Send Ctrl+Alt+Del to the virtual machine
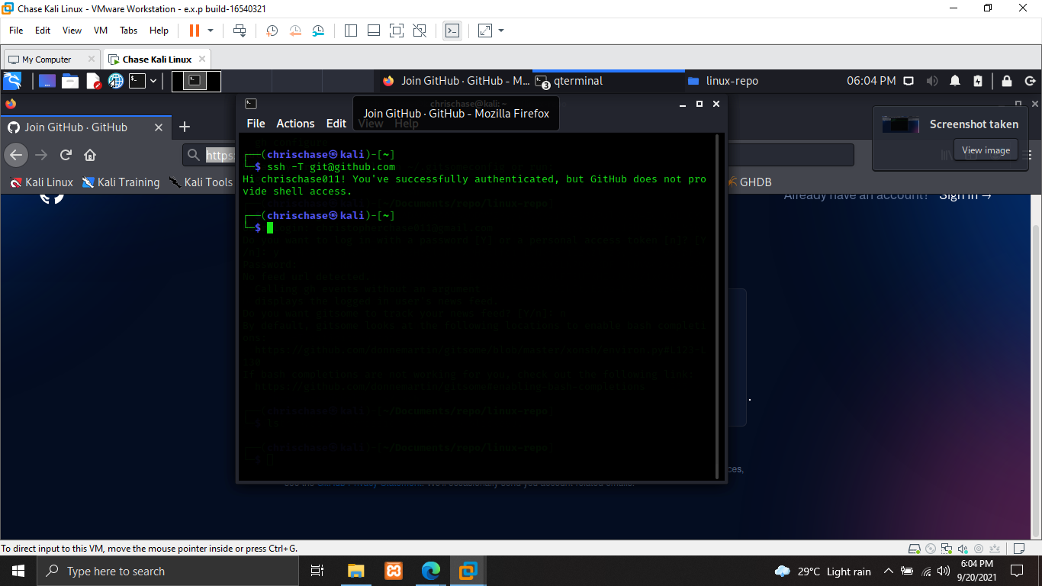The height and width of the screenshot is (586, 1042). [240, 31]
